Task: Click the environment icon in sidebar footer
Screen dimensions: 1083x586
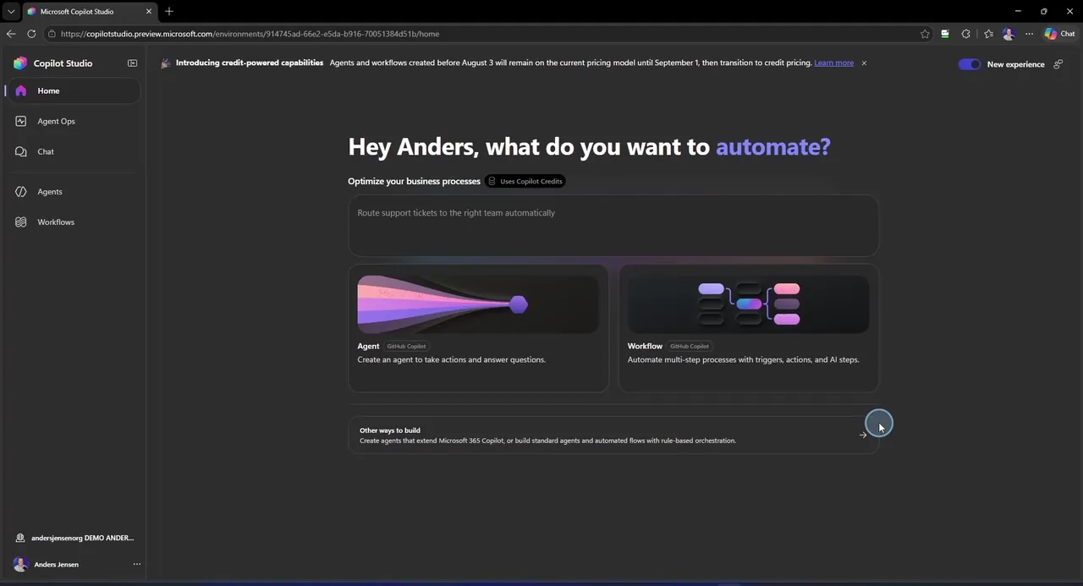Action: [x=20, y=538]
